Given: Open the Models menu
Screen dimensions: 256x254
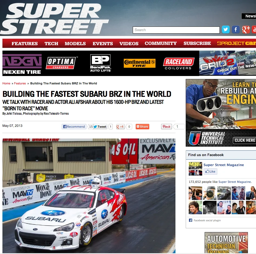Looking at the screenshot, I should 75,44.
